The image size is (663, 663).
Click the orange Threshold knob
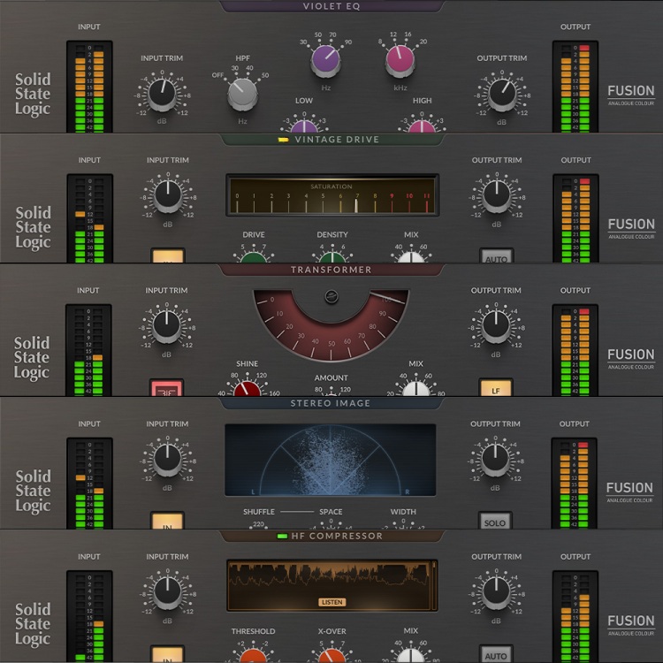tap(254, 654)
